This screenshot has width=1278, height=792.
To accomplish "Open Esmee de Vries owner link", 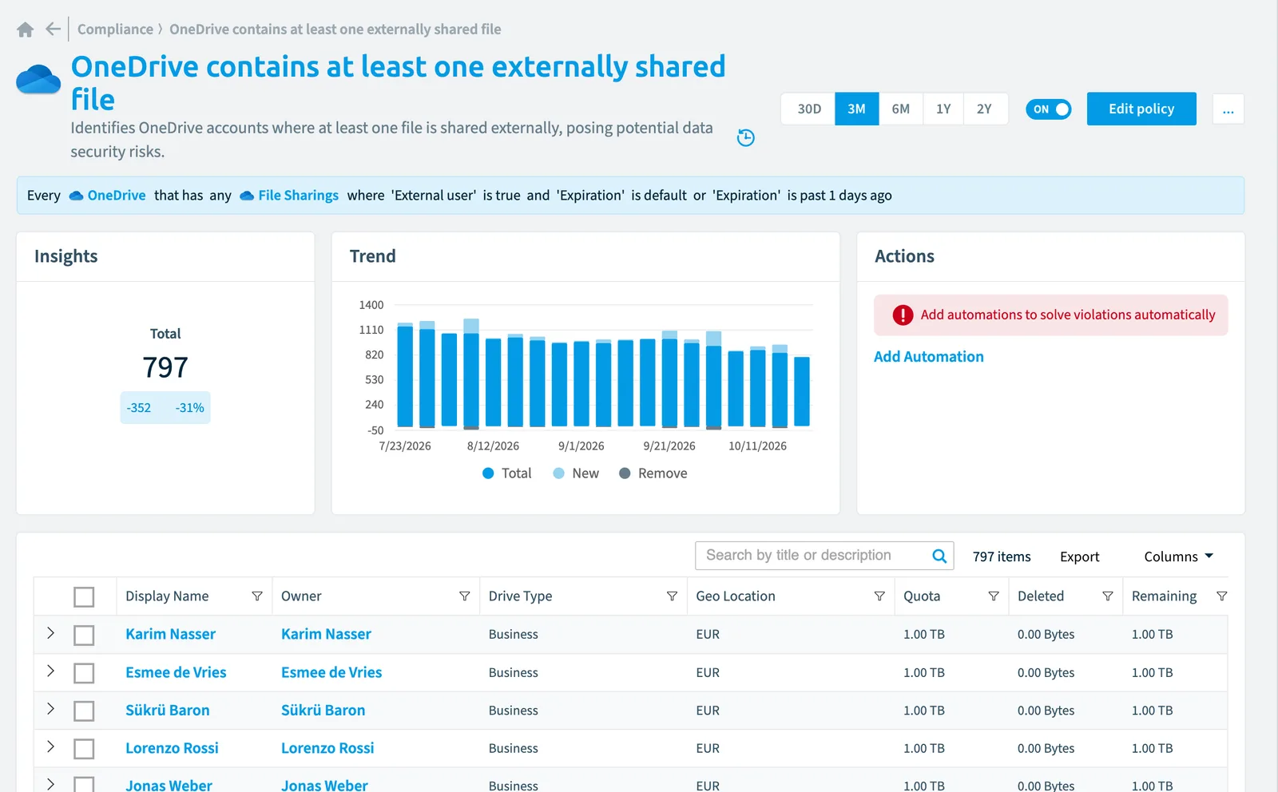I will pyautogui.click(x=331, y=672).
